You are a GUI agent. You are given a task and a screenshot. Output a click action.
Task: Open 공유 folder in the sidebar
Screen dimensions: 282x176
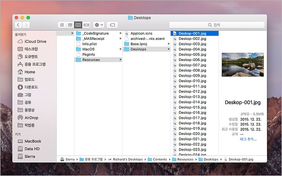pyautogui.click(x=25, y=102)
